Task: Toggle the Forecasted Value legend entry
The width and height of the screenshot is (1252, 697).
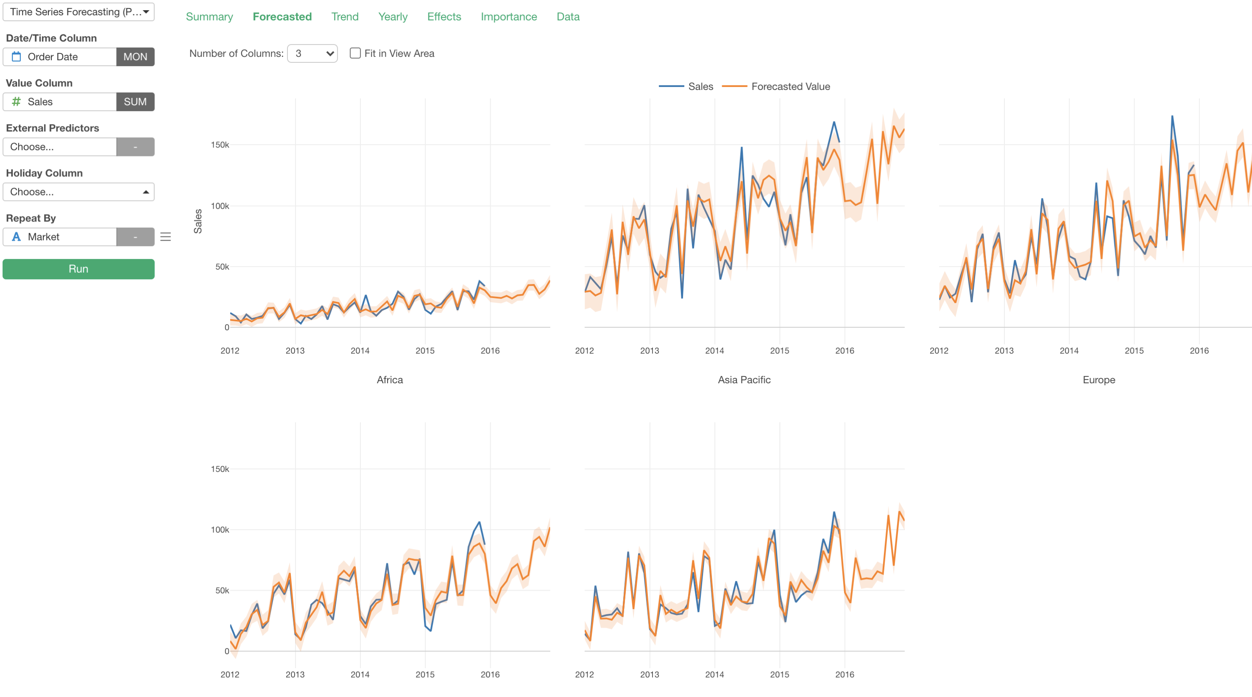Action: pyautogui.click(x=790, y=86)
